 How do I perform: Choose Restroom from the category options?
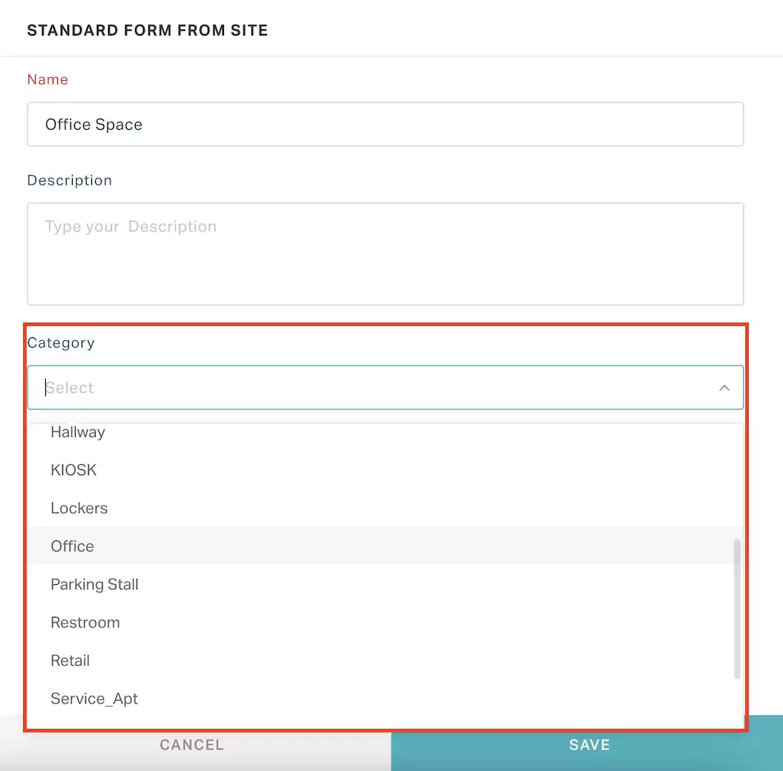(85, 622)
